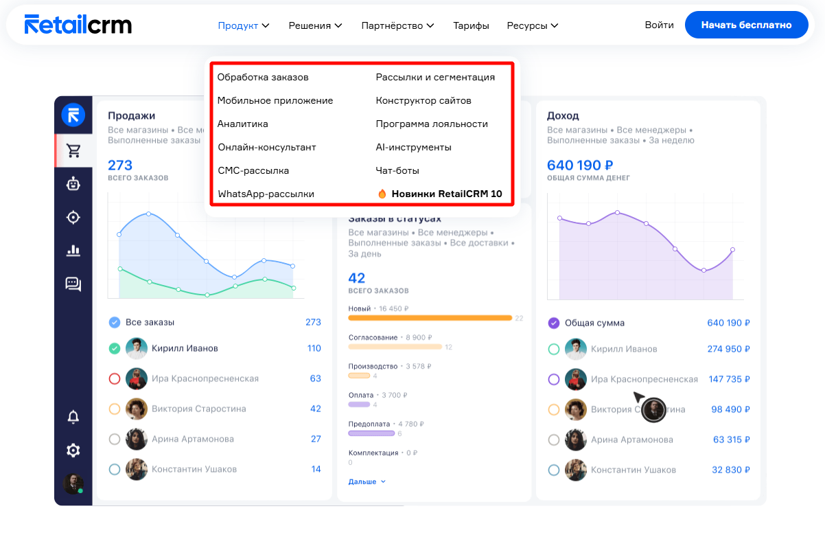Enable Арина Артамонова's gray circle in Доход
Viewport: 825px width, 535px height.
pos(554,440)
